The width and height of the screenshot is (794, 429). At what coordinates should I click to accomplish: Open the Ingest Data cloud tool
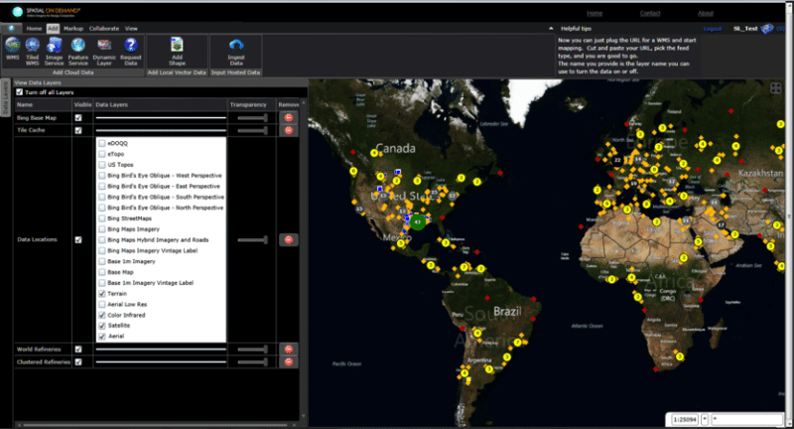(236, 47)
